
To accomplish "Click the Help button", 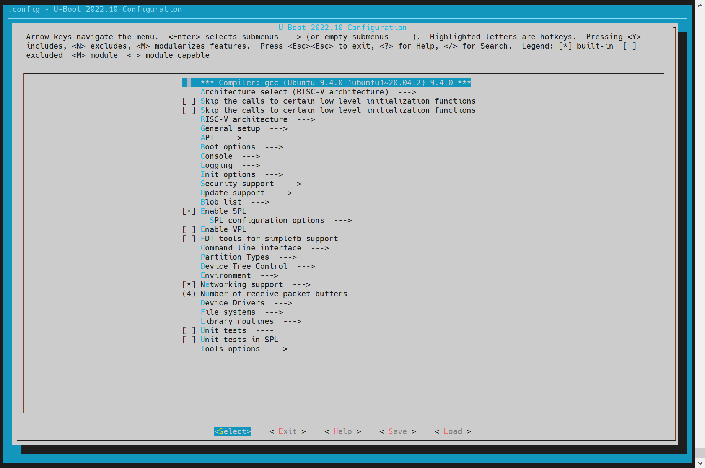I will pos(342,431).
